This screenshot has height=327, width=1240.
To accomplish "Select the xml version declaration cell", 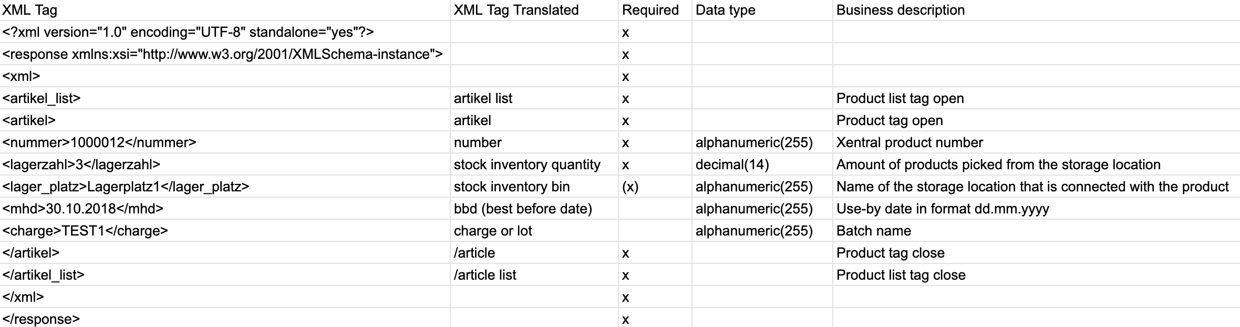I will (x=188, y=32).
